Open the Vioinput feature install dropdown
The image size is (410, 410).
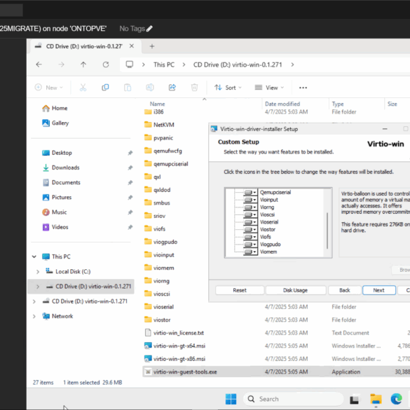pyautogui.click(x=250, y=200)
